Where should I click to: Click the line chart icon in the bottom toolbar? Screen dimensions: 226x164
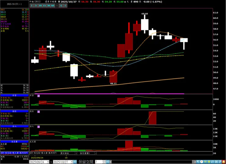pyautogui.click(x=213, y=162)
